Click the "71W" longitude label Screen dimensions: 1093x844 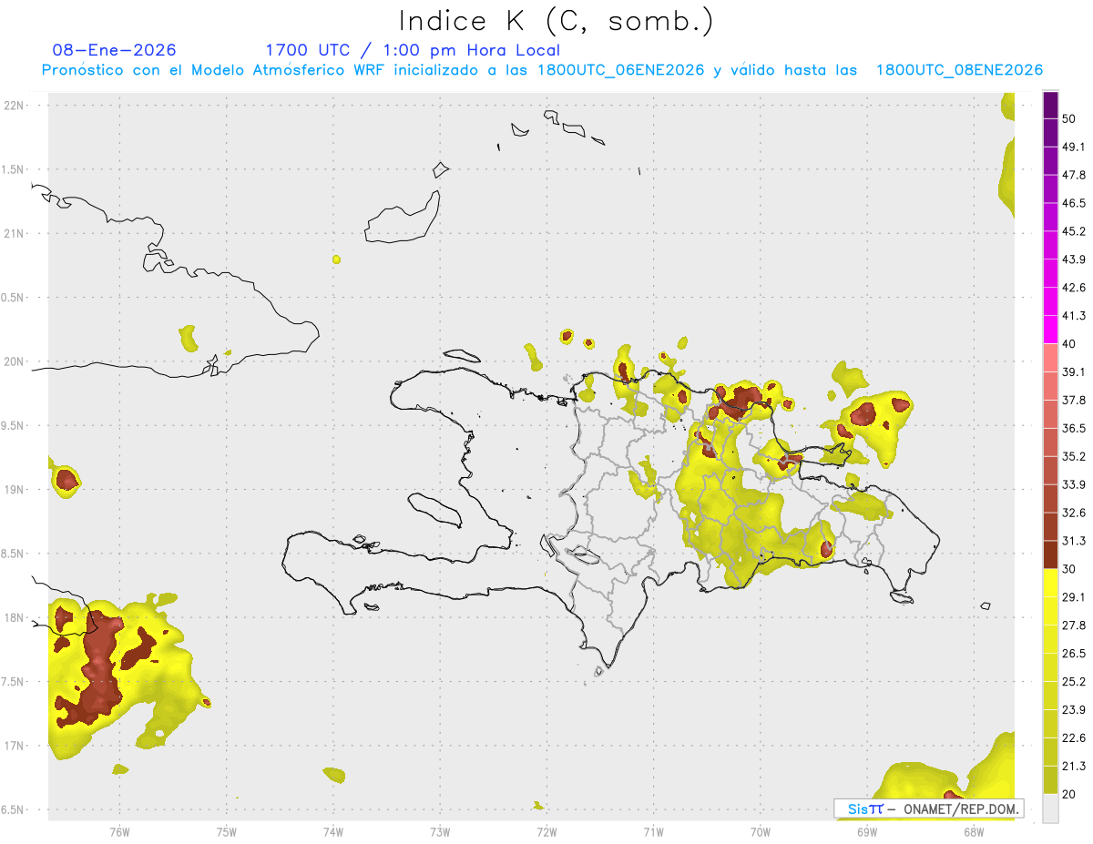[653, 831]
